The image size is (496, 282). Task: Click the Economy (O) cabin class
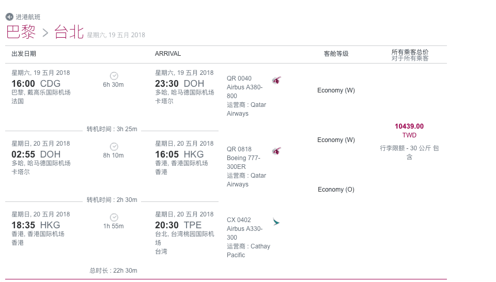(x=336, y=190)
